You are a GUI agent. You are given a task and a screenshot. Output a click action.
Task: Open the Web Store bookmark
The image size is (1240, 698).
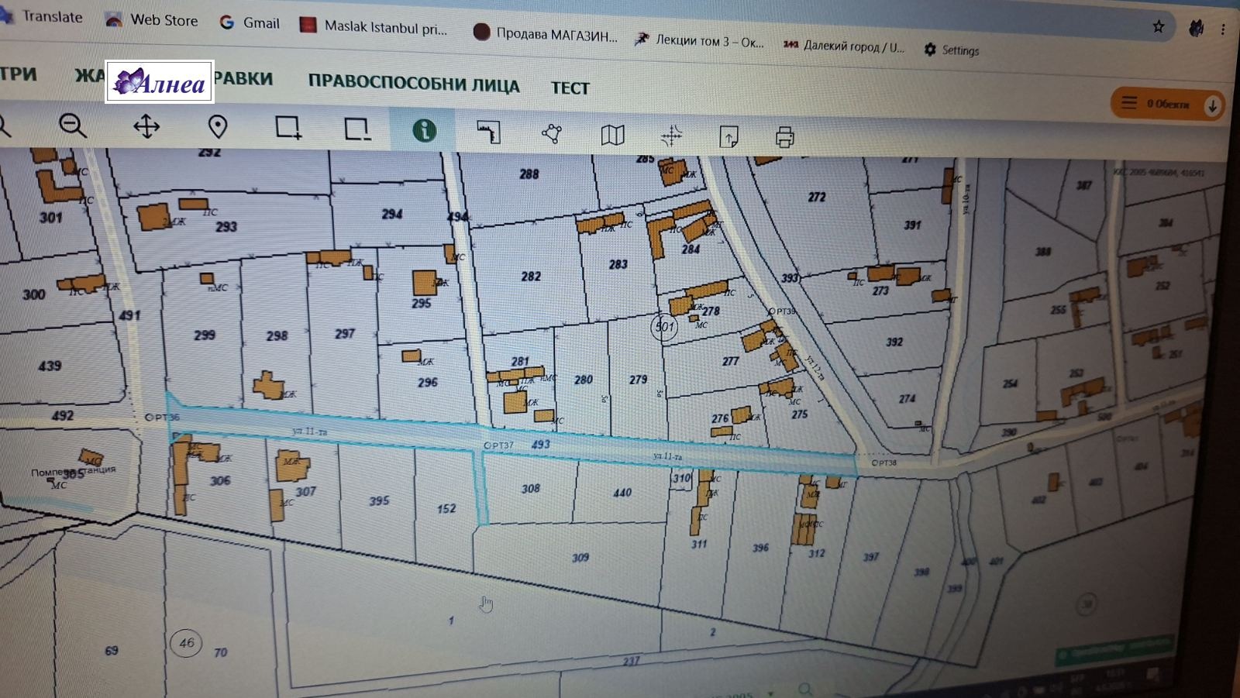tap(153, 20)
